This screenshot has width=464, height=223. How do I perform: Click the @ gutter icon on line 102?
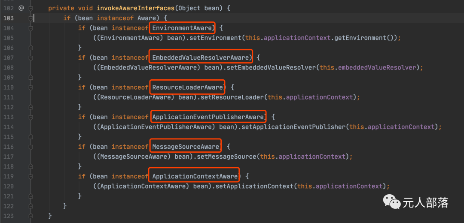[21, 8]
